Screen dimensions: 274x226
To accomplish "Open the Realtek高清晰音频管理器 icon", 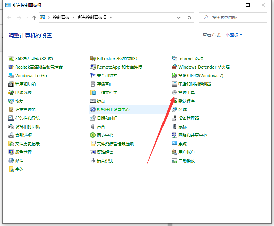I will (11, 67).
